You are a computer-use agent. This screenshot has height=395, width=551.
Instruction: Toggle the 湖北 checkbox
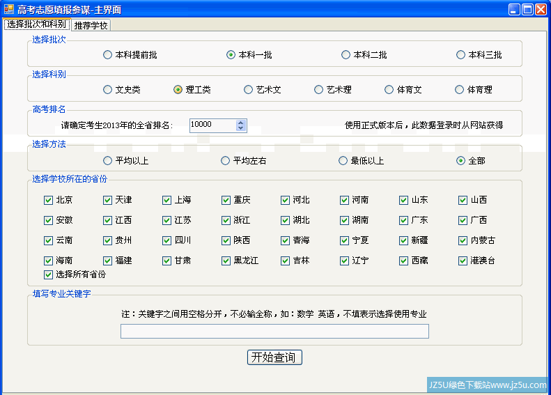(285, 220)
